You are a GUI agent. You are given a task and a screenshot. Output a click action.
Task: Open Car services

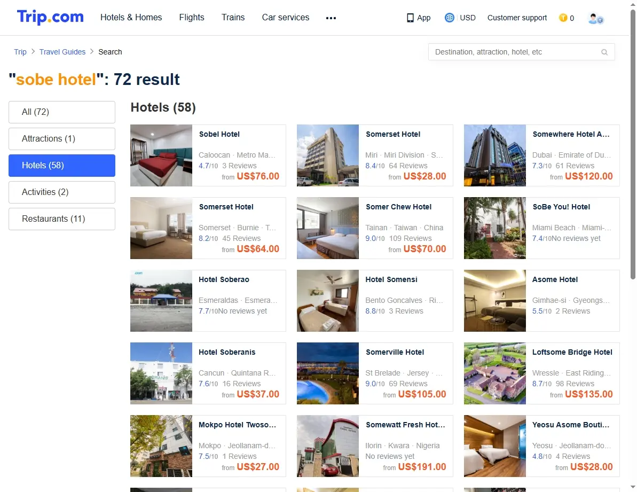coord(286,18)
